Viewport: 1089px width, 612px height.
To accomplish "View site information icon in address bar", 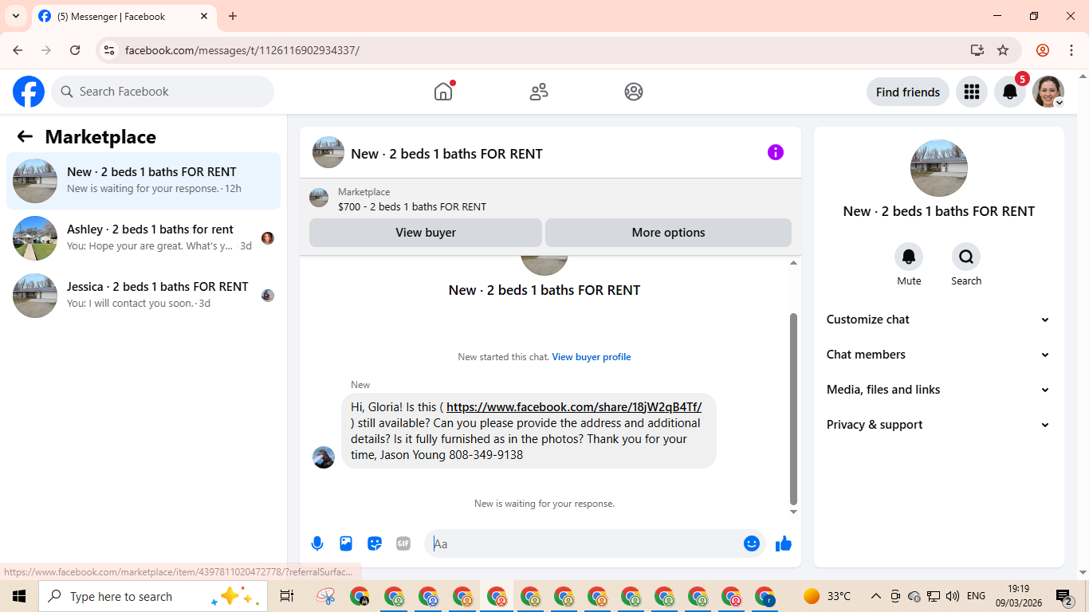I will (109, 50).
